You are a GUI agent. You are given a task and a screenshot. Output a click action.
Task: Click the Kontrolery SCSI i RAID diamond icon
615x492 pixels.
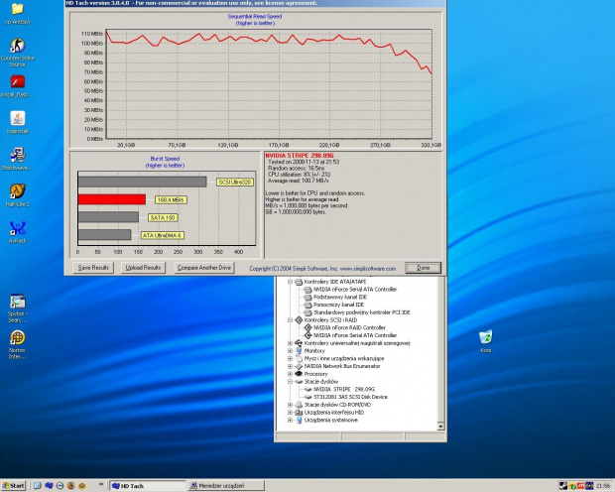tap(299, 320)
